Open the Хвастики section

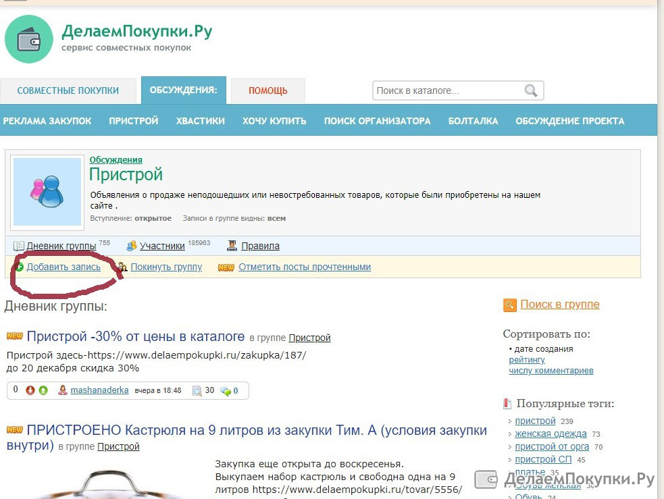point(201,121)
